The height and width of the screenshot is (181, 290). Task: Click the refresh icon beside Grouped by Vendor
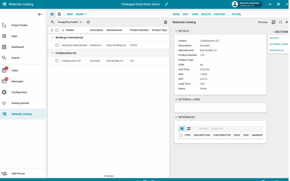88,22
